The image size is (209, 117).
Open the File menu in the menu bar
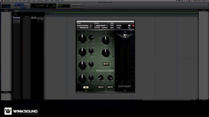(x=12, y=1)
